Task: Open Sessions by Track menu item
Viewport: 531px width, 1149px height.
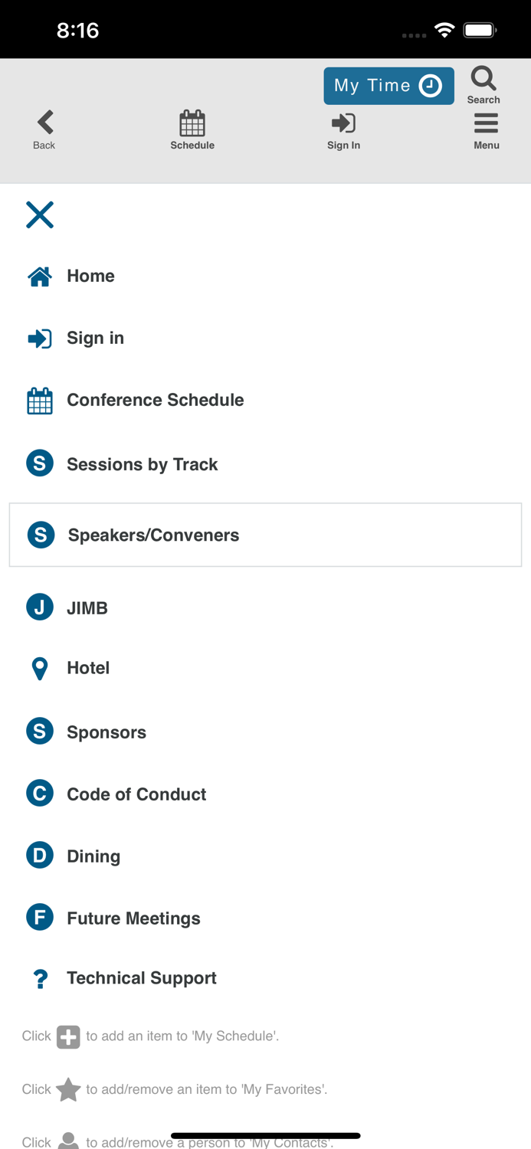Action: (142, 464)
